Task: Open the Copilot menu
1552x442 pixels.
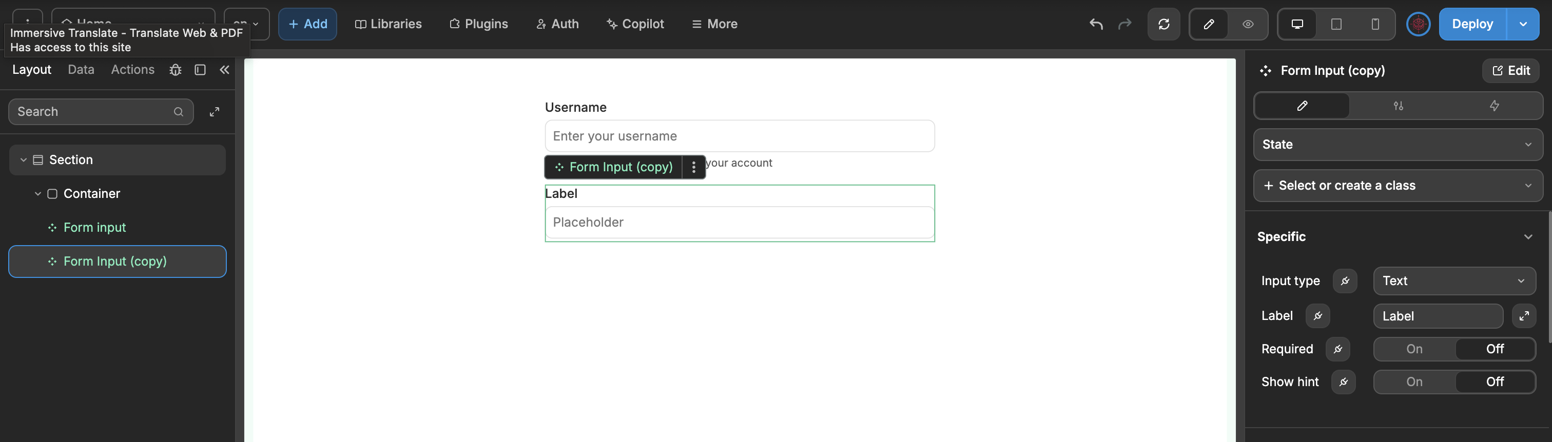Action: [635, 24]
